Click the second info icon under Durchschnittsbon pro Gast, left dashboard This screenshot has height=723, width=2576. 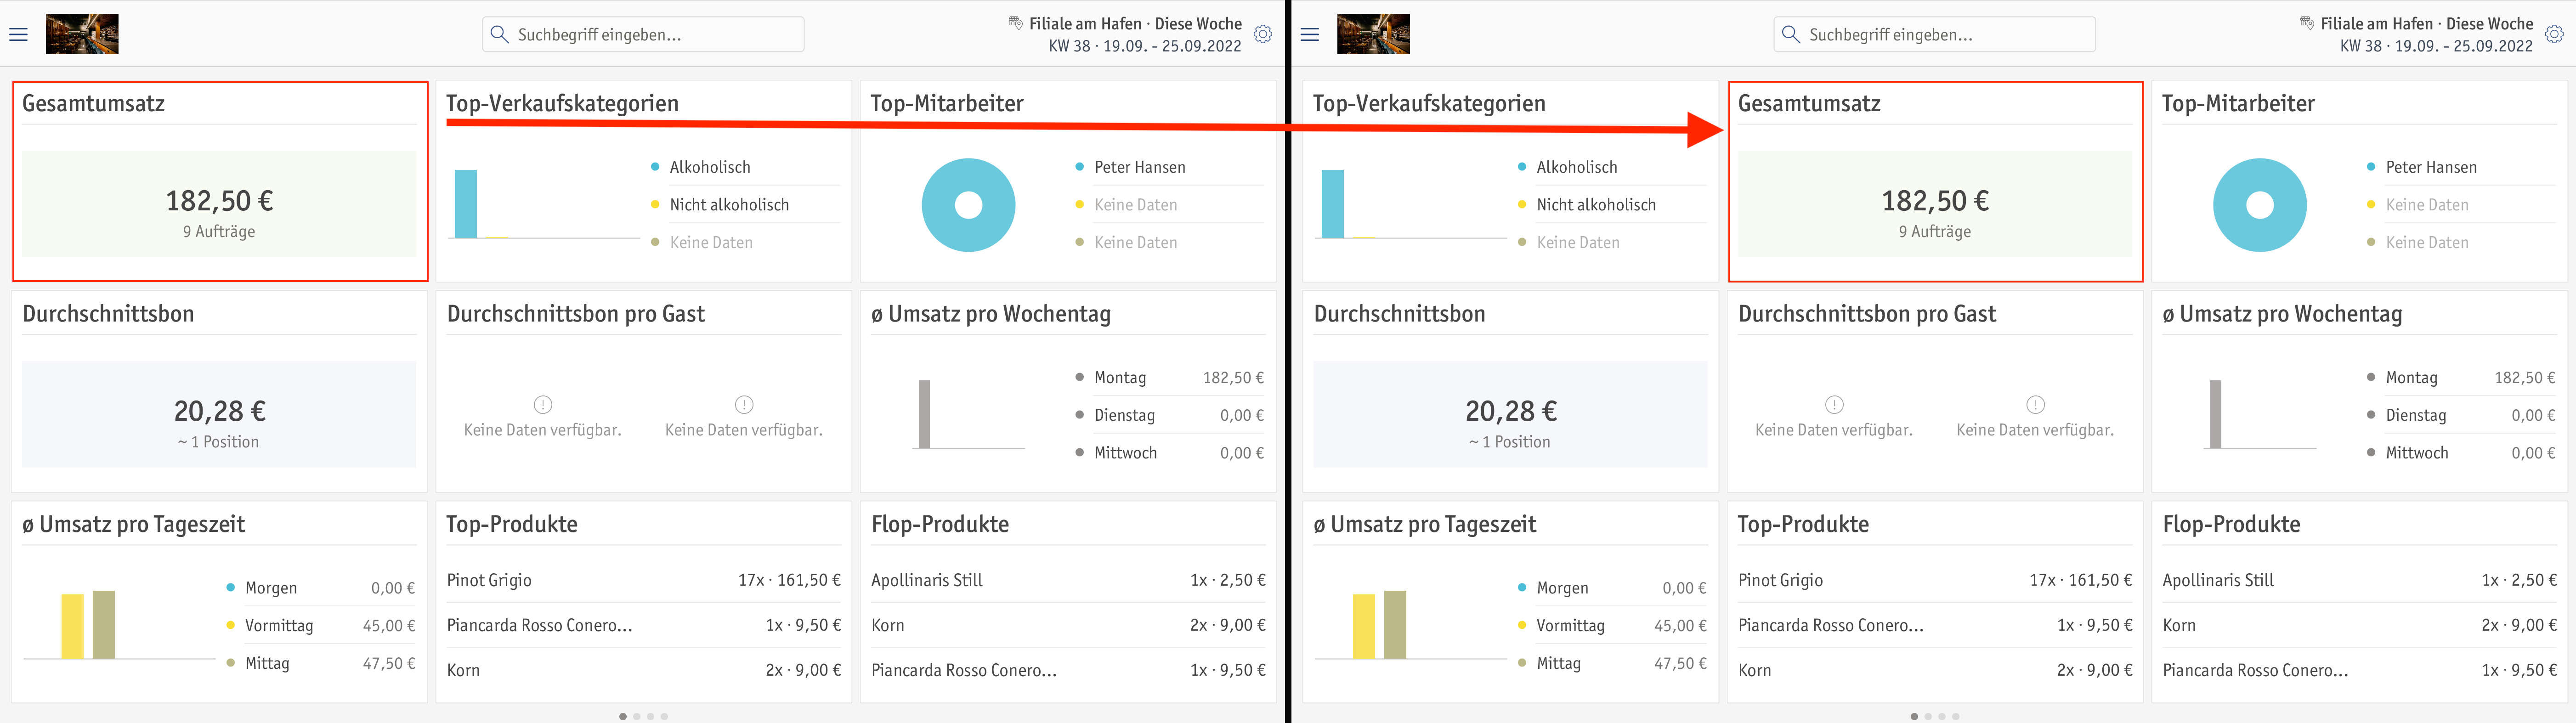pyautogui.click(x=744, y=404)
